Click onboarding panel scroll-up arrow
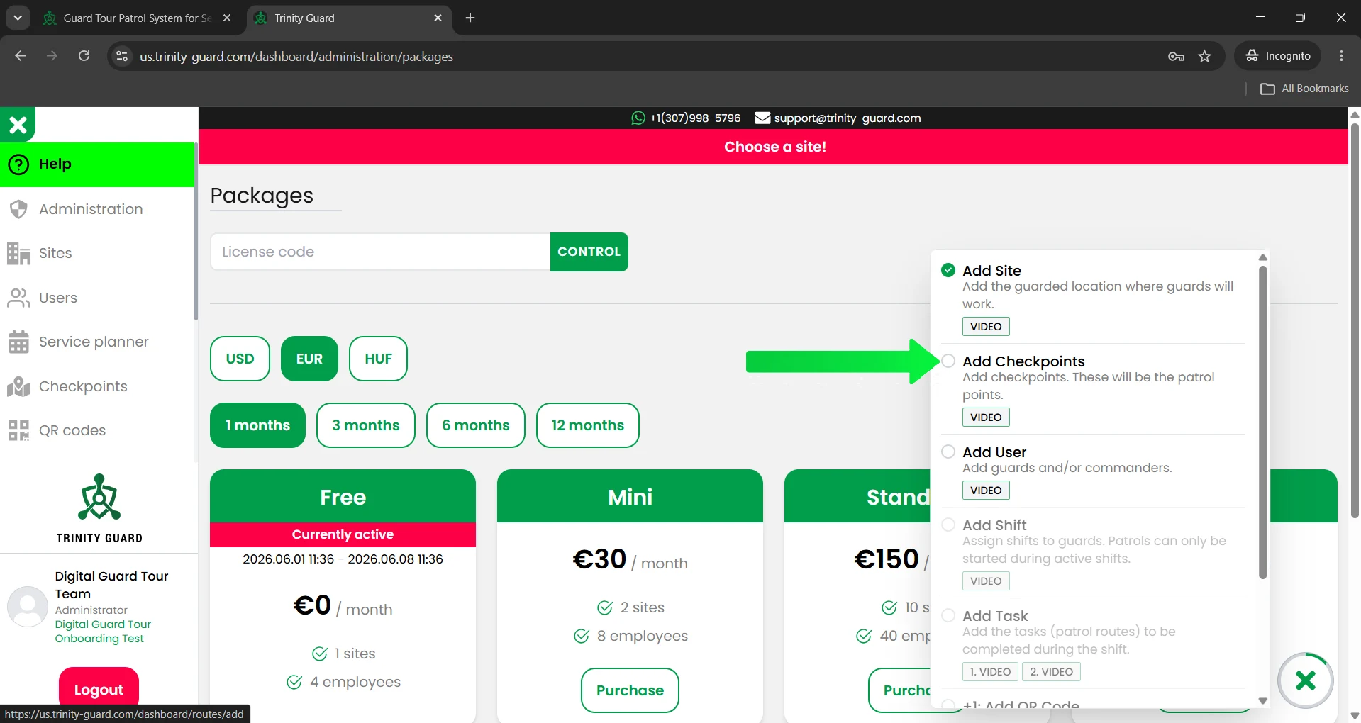Viewport: 1361px width, 723px height. click(x=1262, y=257)
